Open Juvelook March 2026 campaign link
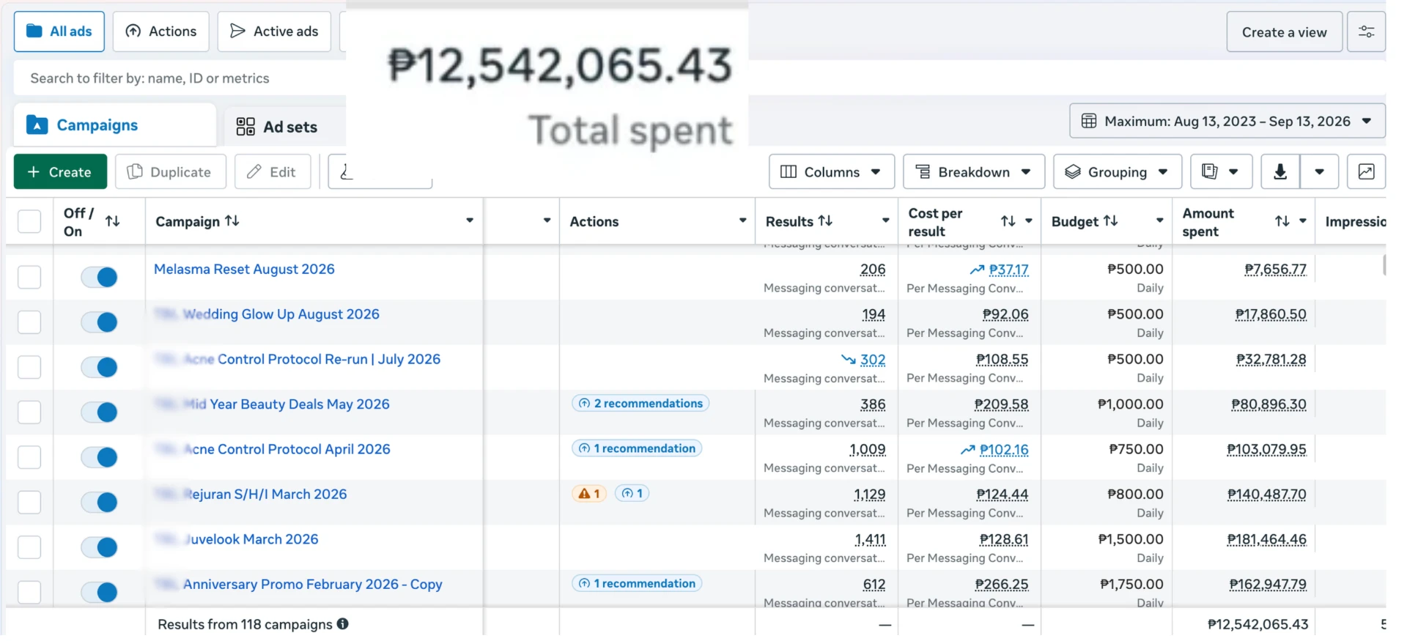Image resolution: width=1407 pixels, height=641 pixels. (251, 539)
